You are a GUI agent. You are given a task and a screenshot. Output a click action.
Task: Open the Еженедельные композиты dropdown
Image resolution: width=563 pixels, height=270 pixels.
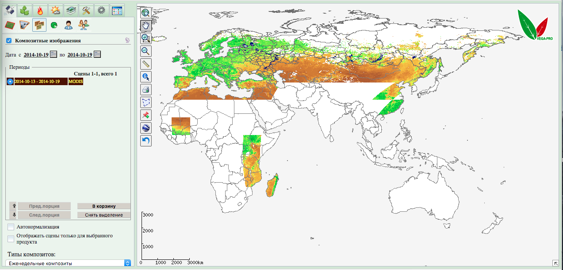pos(69,263)
